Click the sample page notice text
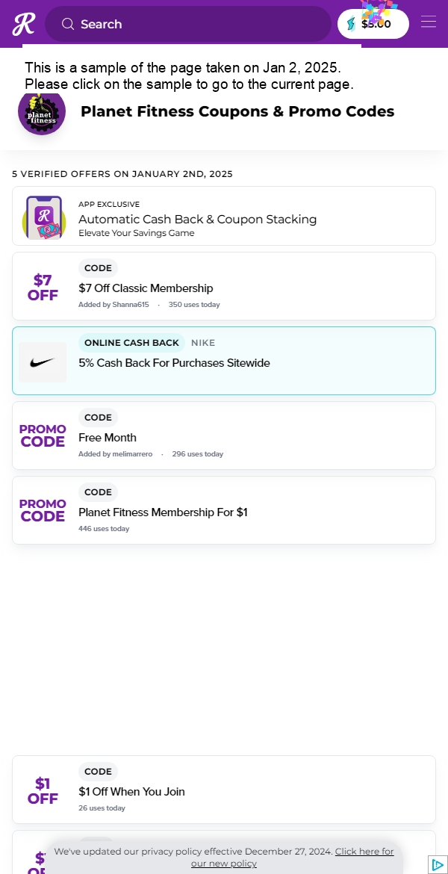 190,75
